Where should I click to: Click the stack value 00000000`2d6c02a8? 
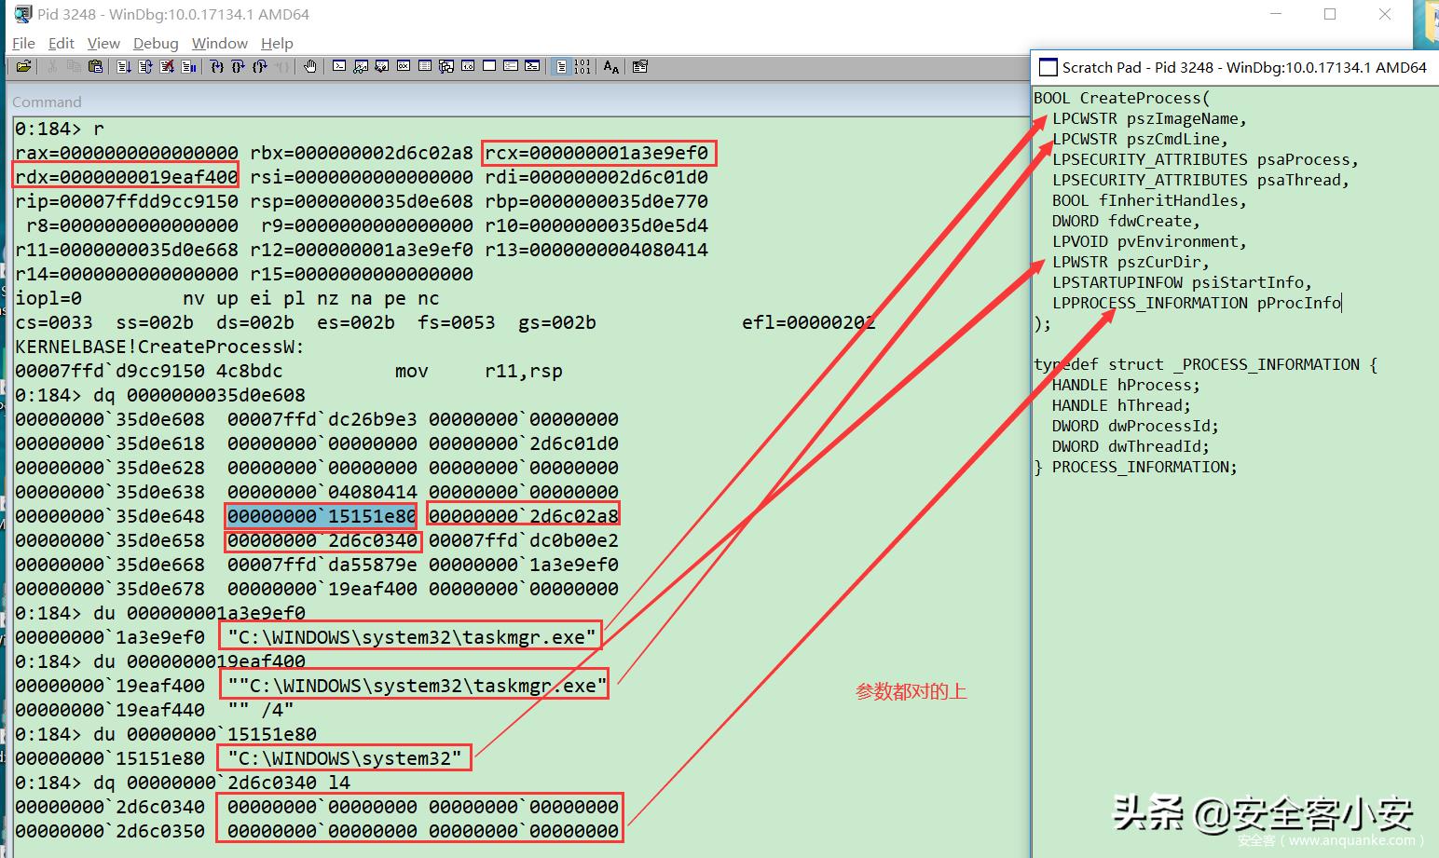[x=524, y=516]
